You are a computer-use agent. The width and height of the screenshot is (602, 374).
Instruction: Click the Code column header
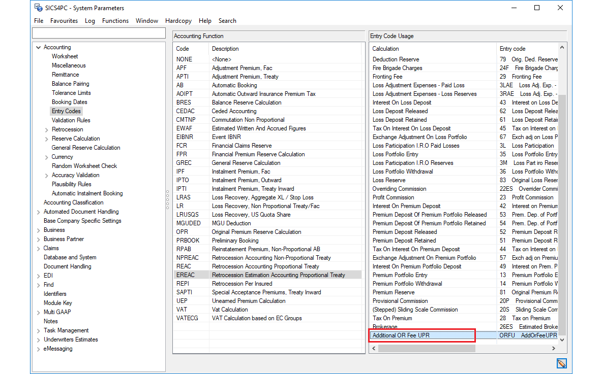click(x=183, y=49)
